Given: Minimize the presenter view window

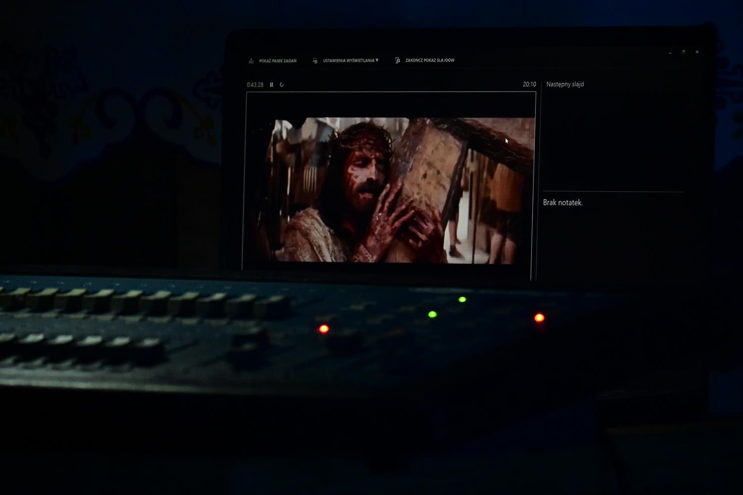Looking at the screenshot, I should [x=670, y=52].
